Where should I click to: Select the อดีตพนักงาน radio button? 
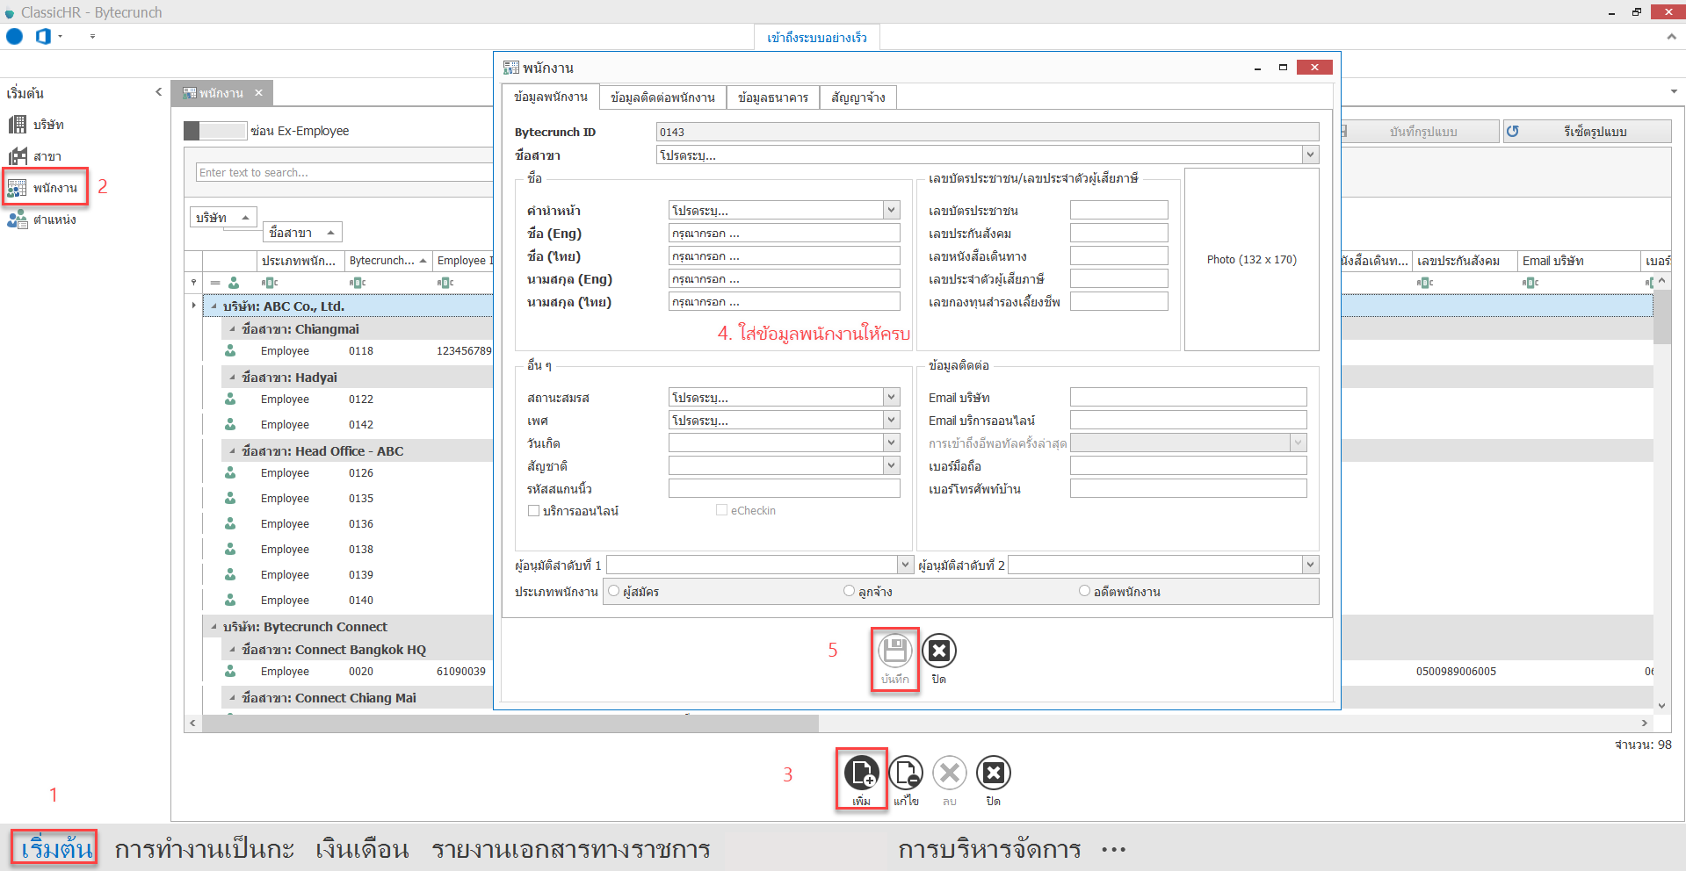pyautogui.click(x=1084, y=591)
